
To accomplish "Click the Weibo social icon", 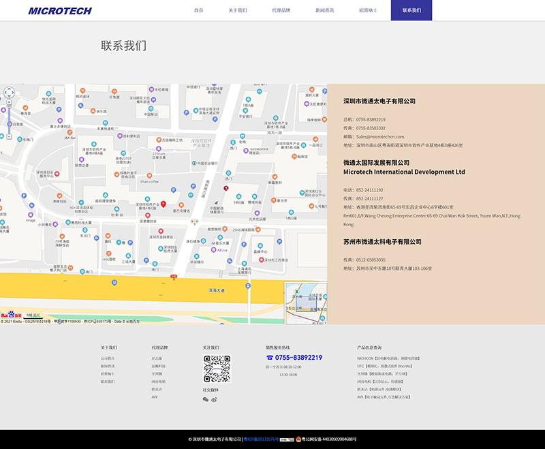I will point(214,400).
